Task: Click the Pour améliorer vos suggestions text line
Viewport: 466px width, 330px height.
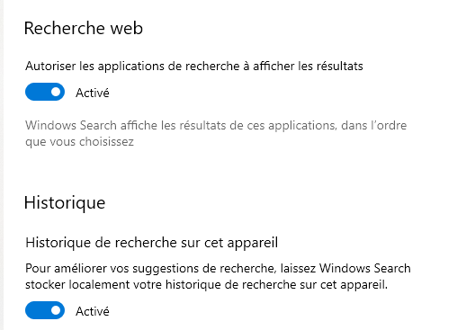Action: click(x=218, y=268)
